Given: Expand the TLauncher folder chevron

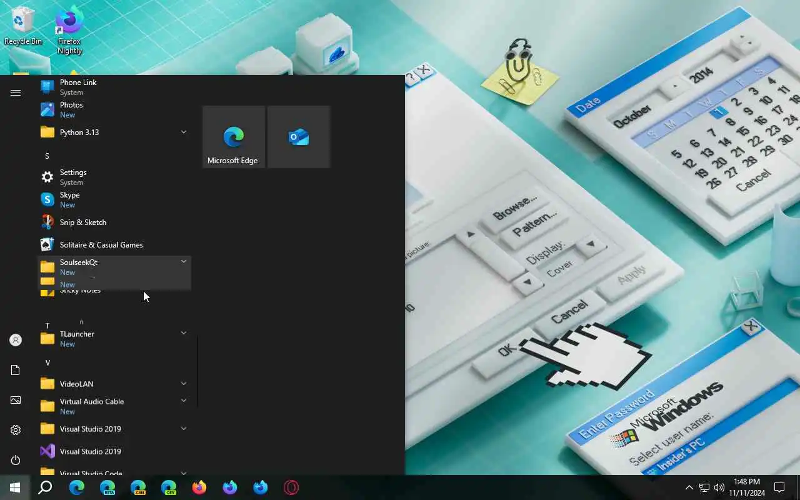Looking at the screenshot, I should point(184,333).
